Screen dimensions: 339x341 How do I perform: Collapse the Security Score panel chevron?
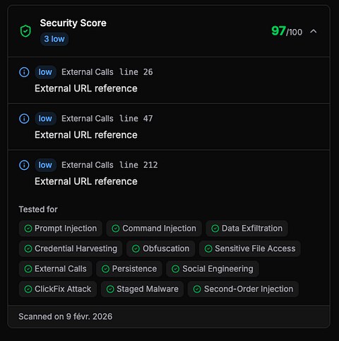(x=314, y=31)
